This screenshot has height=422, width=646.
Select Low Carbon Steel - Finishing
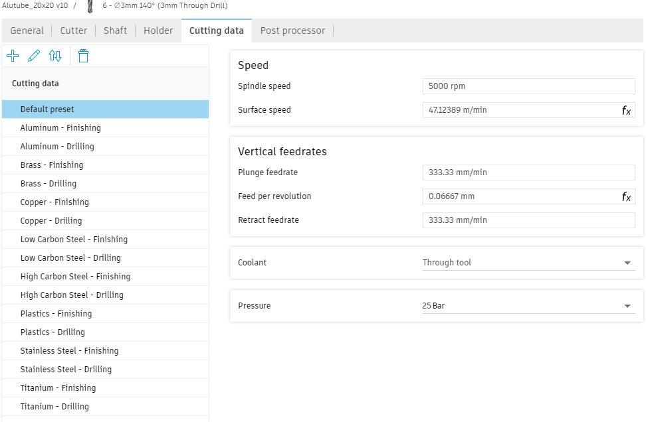(x=106, y=240)
